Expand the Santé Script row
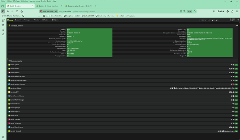This screenshot has height=140, width=240. pyautogui.click(x=122, y=116)
